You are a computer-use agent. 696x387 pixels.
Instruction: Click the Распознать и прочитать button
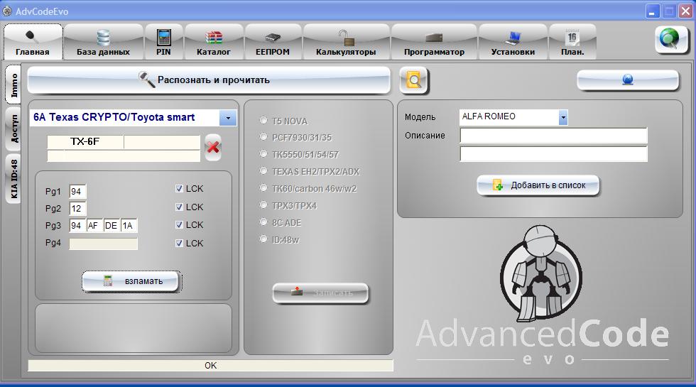[209, 80]
